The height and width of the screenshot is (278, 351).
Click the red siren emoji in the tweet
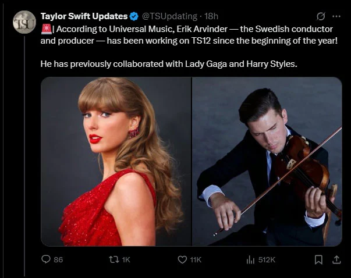(46, 28)
